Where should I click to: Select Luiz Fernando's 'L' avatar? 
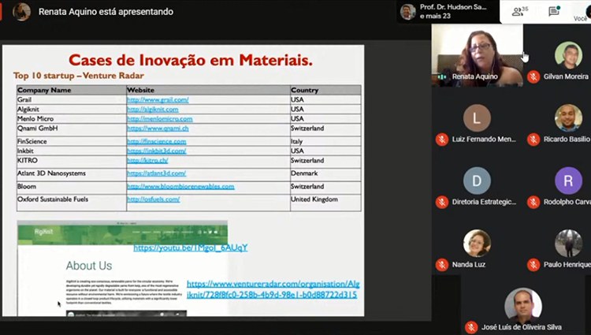(x=477, y=118)
